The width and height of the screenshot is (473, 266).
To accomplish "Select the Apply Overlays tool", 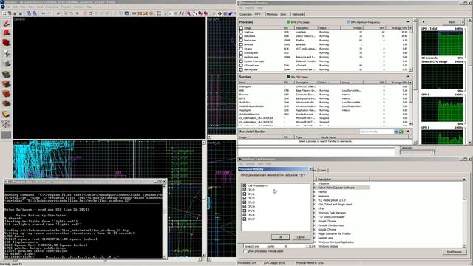I will click(7, 103).
